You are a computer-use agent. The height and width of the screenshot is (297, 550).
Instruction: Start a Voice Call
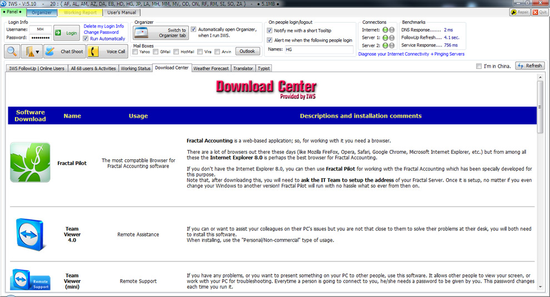tap(107, 51)
